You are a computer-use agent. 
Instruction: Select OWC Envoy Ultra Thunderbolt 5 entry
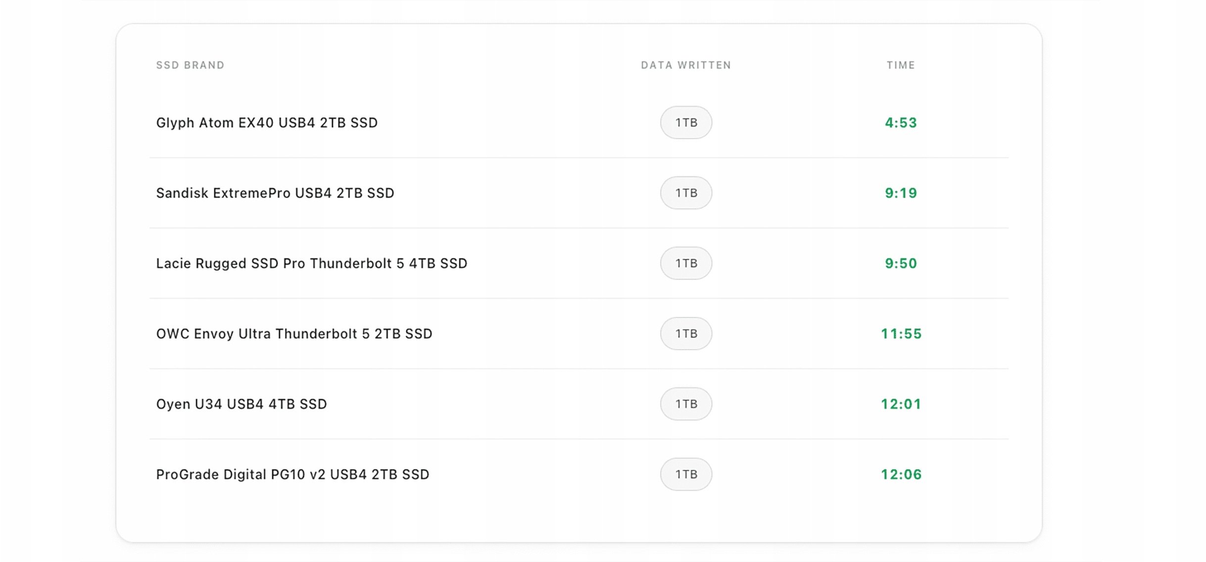coord(294,333)
